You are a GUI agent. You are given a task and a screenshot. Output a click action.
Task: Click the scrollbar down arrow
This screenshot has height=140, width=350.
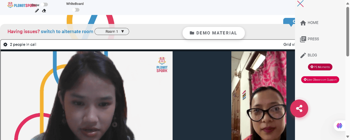tap(348, 136)
